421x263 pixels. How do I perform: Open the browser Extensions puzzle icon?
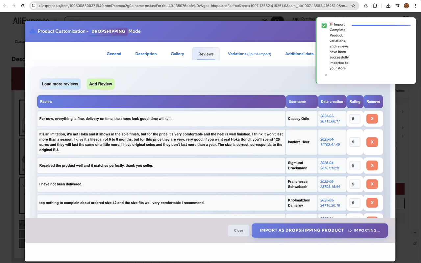375,6
